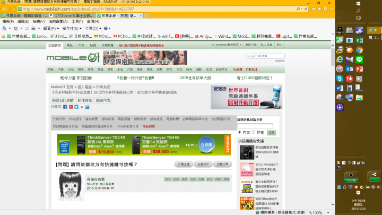This screenshot has height=215, width=382.
Task: Click the IE forward arrow button
Action: [13, 9]
